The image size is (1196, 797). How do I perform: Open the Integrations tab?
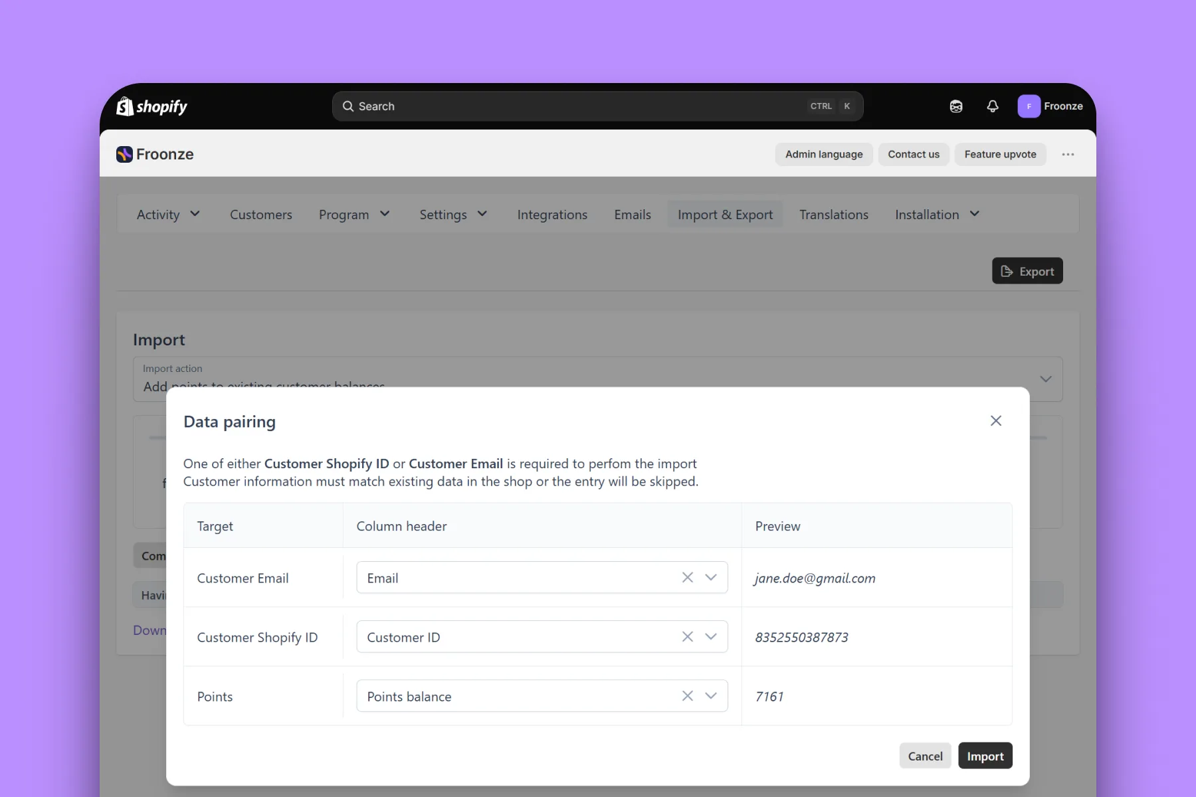click(552, 215)
